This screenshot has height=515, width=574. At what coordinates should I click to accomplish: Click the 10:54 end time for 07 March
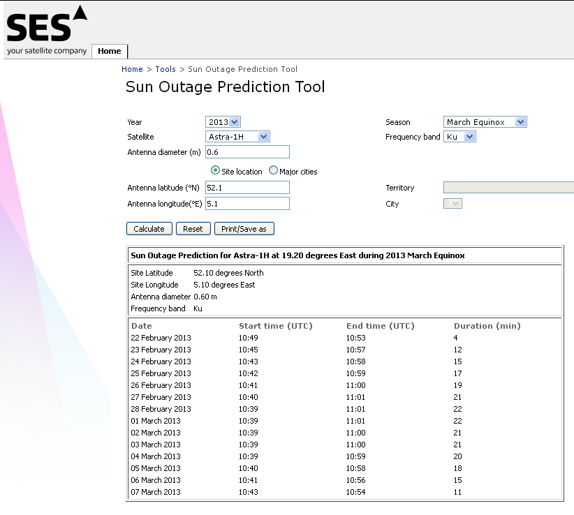[356, 492]
